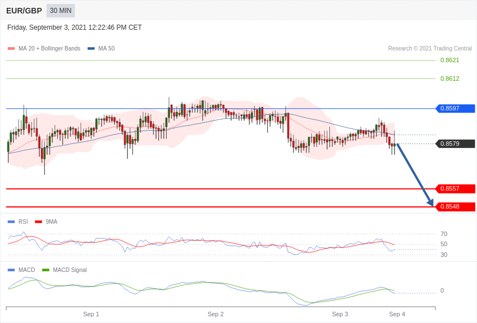Click the MACD 0 axis value
The height and width of the screenshot is (323, 477).
442,291
